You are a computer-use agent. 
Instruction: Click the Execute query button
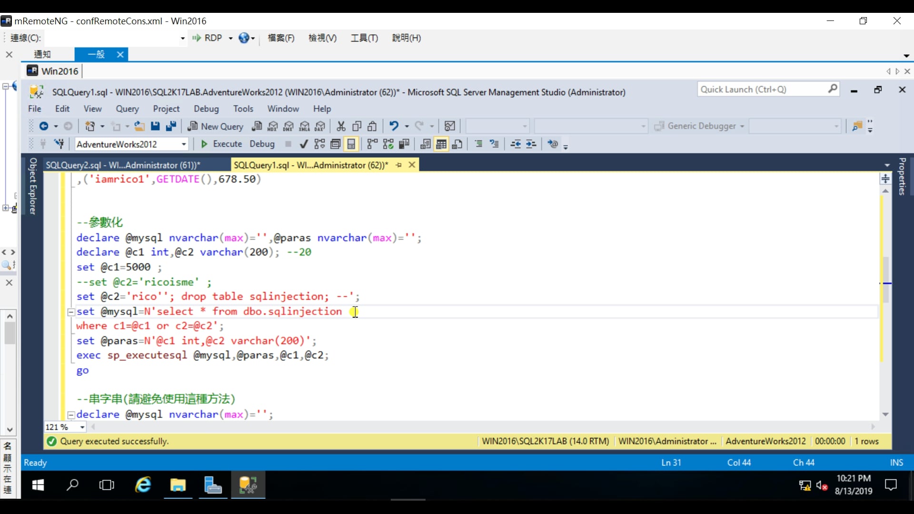pyautogui.click(x=221, y=144)
